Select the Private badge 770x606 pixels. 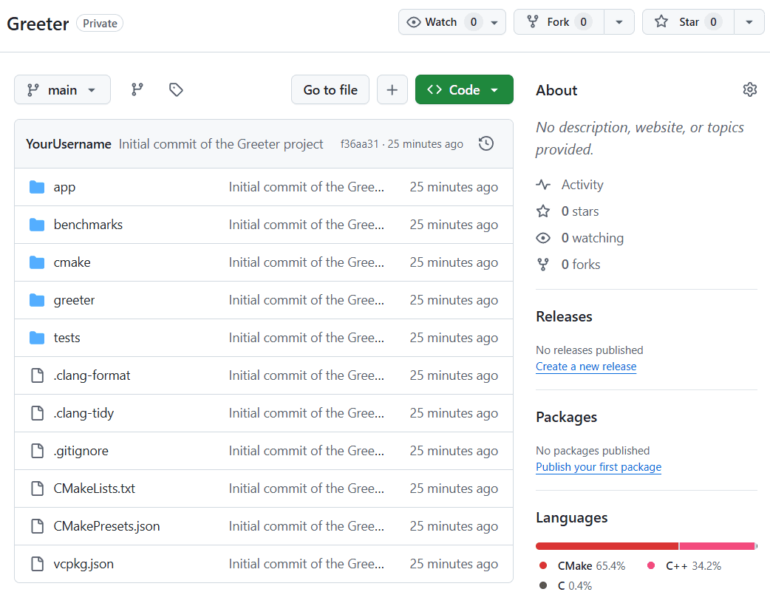99,23
